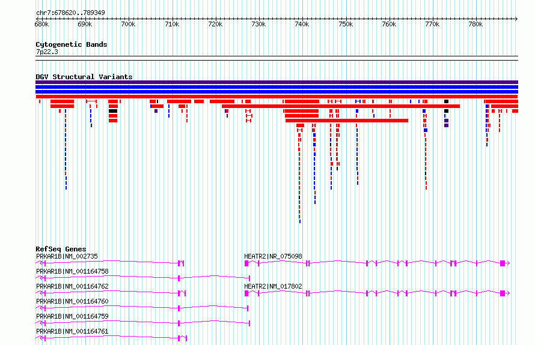Click the 740k ruler label
The image size is (535, 345).
point(302,25)
